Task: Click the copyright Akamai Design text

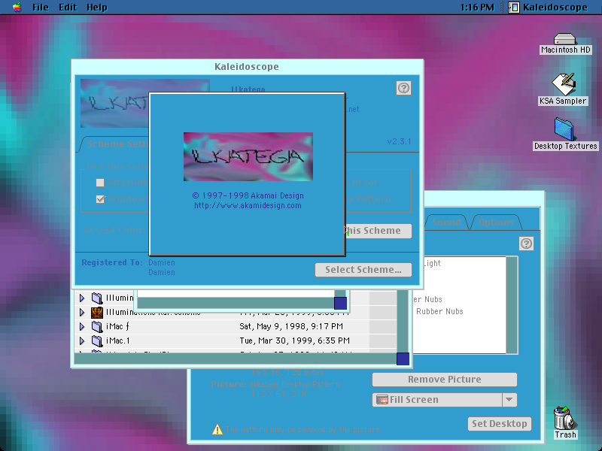Action: [248, 195]
